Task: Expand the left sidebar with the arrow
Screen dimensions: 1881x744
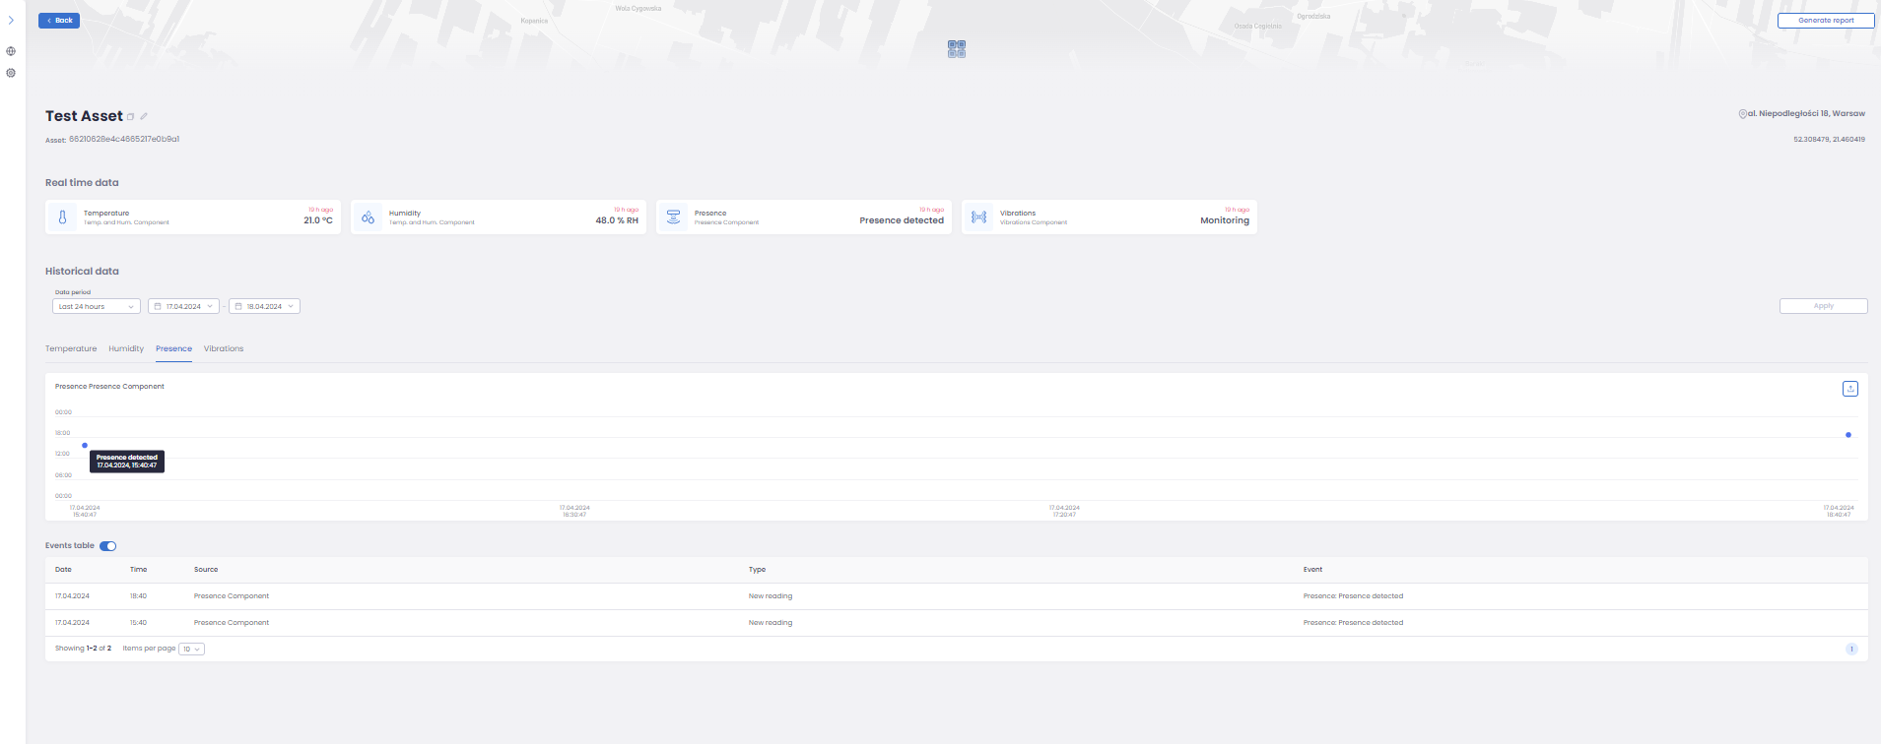Action: [x=11, y=20]
